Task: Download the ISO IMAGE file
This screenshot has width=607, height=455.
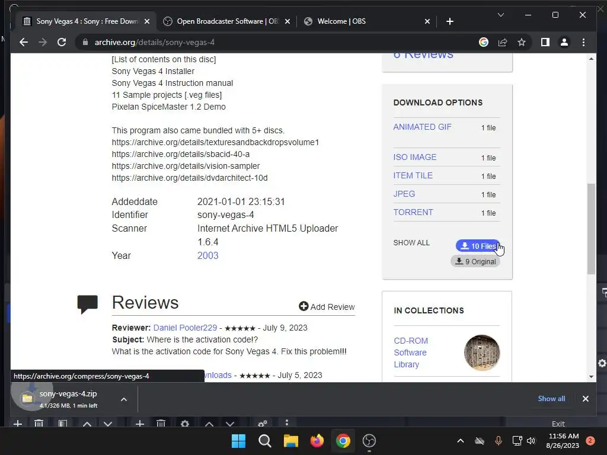Action: coord(414,157)
